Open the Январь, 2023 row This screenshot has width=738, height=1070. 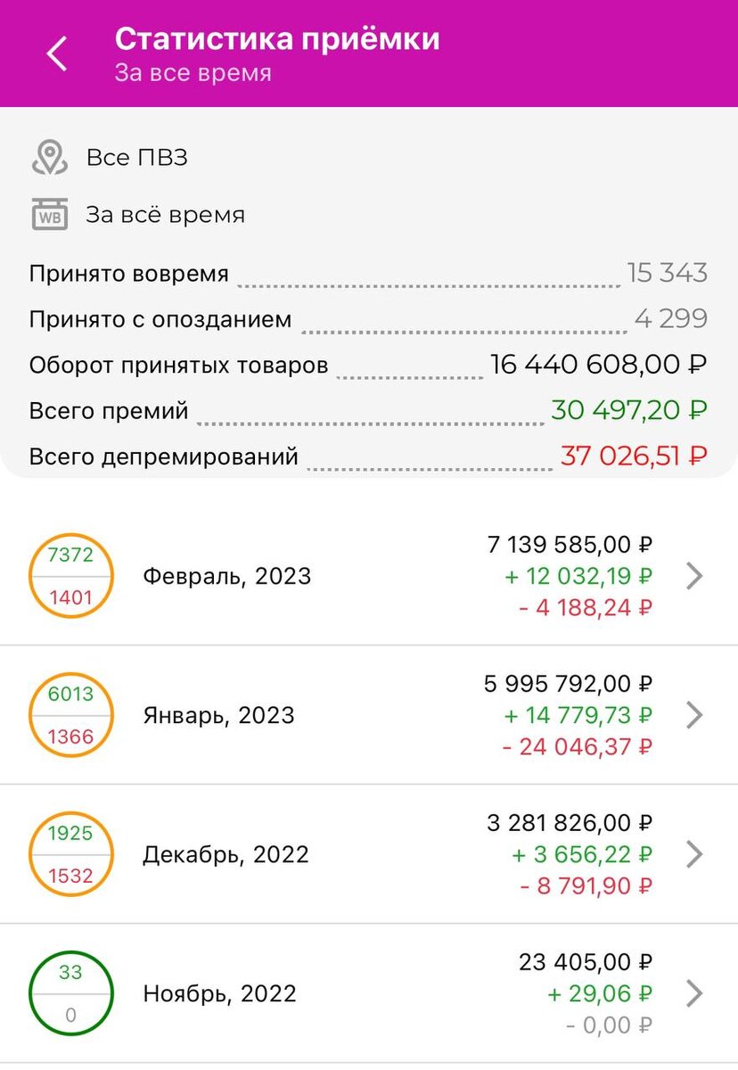click(x=369, y=715)
